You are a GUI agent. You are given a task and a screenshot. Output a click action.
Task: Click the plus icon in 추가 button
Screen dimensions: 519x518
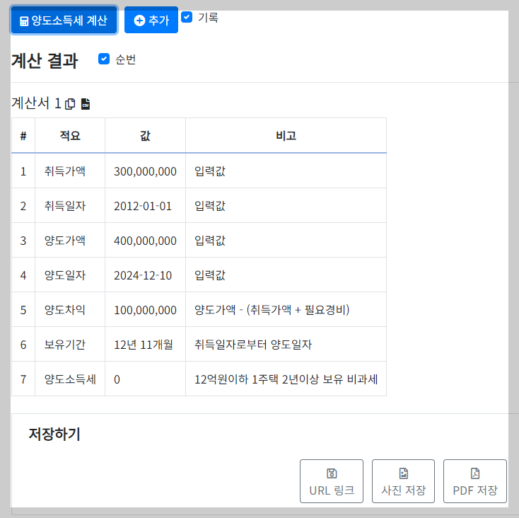(139, 21)
